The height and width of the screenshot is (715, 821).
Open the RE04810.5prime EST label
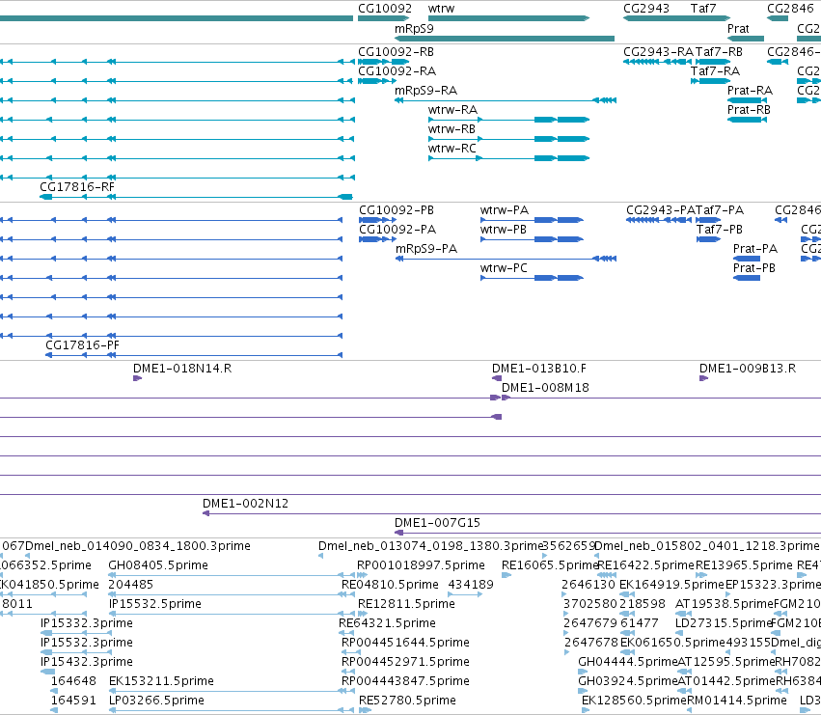(390, 585)
